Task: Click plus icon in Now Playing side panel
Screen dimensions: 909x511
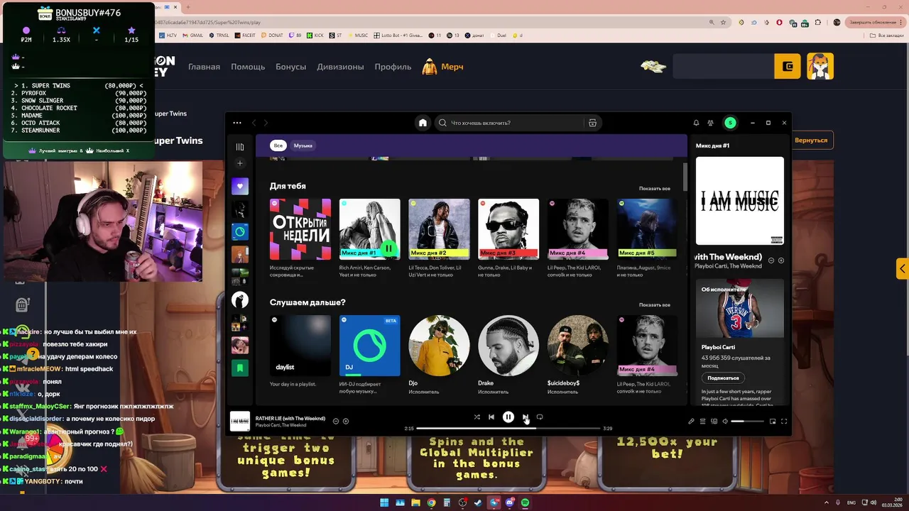Action: pyautogui.click(x=781, y=260)
